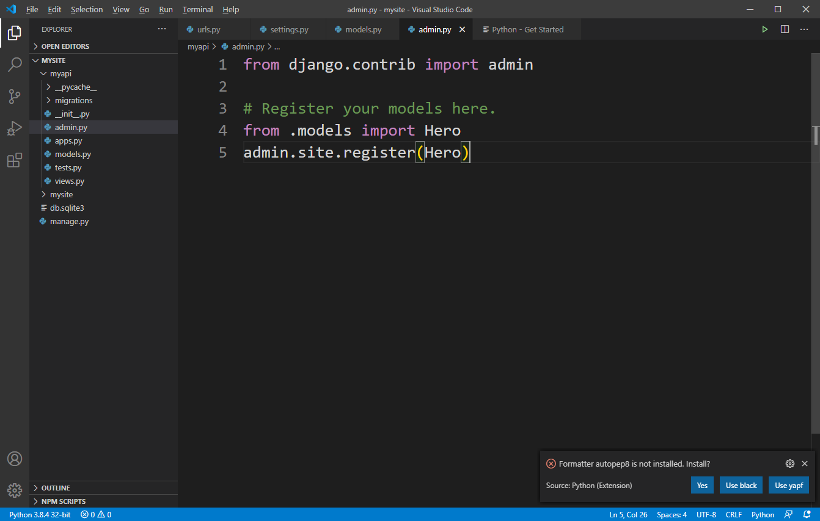Open the Run and Debug view
This screenshot has width=820, height=521.
[x=15, y=128]
